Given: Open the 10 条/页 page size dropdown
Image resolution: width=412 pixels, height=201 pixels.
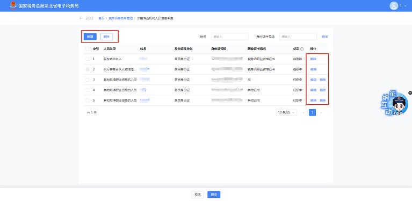Looking at the screenshot, I should [286, 112].
